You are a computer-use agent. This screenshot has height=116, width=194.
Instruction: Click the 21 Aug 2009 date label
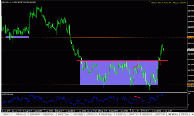[x=6, y=111]
